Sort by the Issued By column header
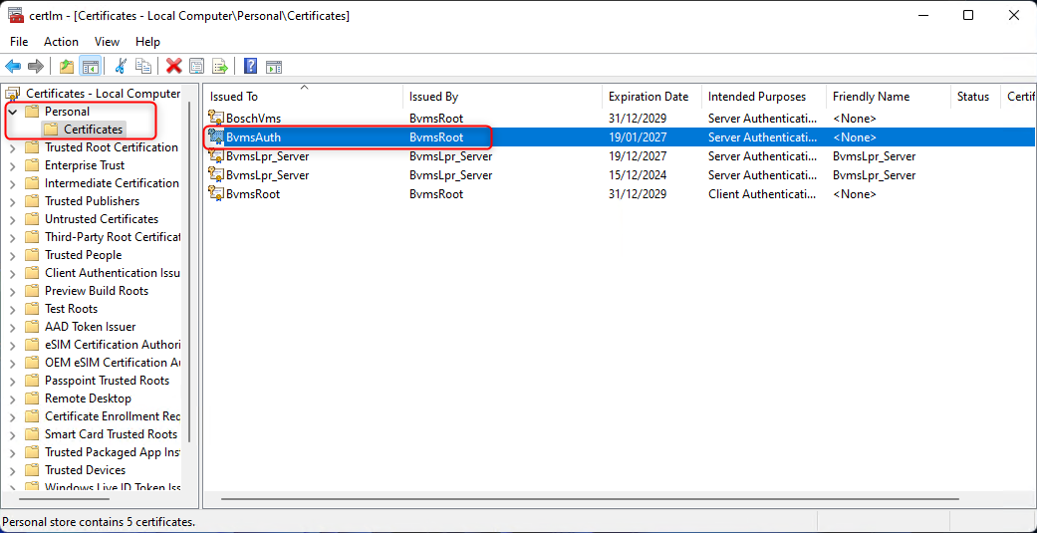The height and width of the screenshot is (533, 1037). coord(433,97)
